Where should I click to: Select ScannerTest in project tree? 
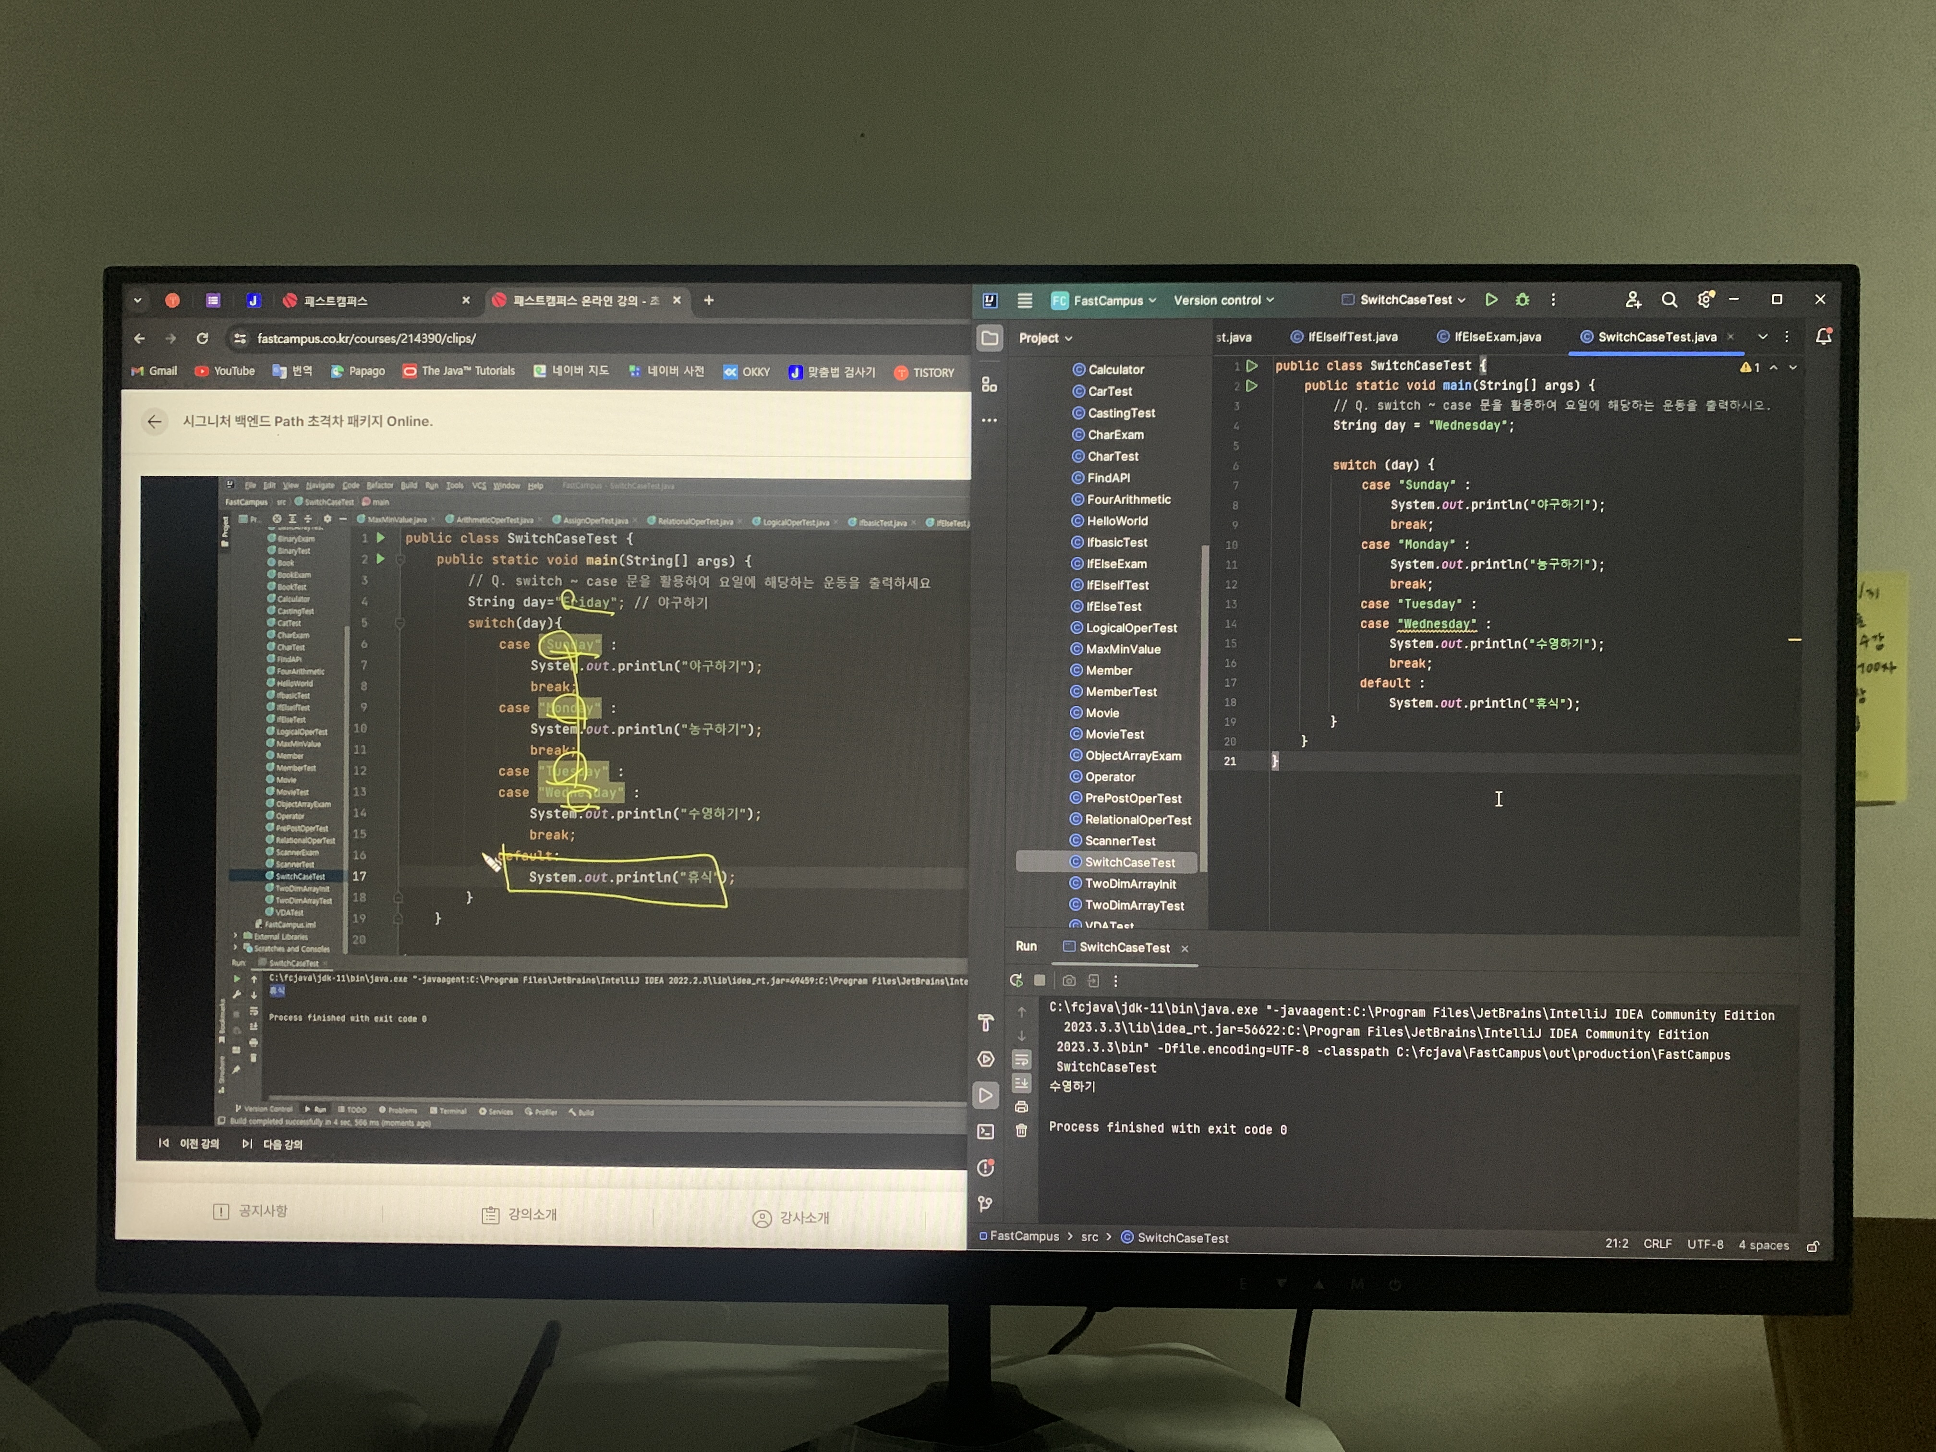coord(1119,841)
